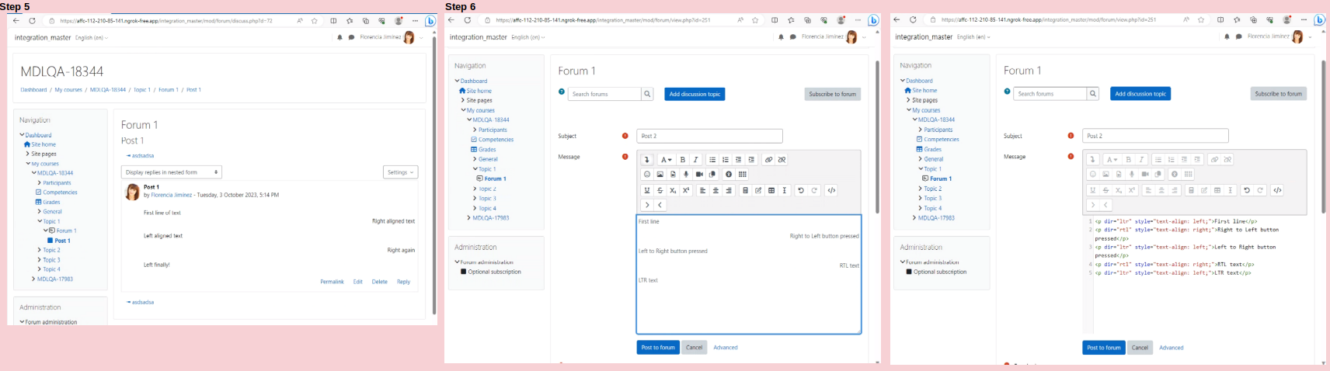Set left-to-right direction in middle editor

click(646, 205)
